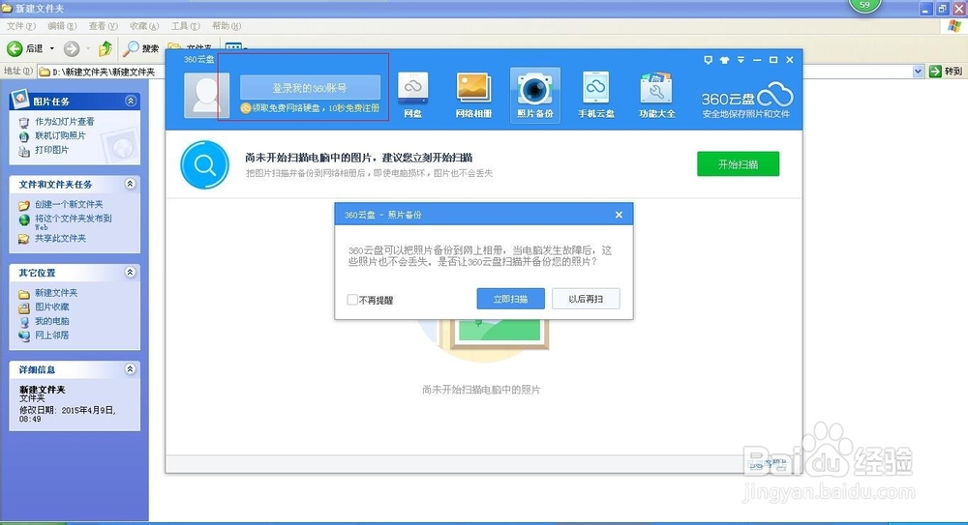Screen dimensions: 968x525
Task: Click the 以后再扫 button
Action: 586,299
